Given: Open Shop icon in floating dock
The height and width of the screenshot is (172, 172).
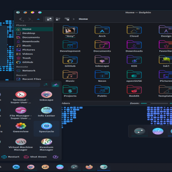Looking at the screenshot, I should (x=158, y=131).
